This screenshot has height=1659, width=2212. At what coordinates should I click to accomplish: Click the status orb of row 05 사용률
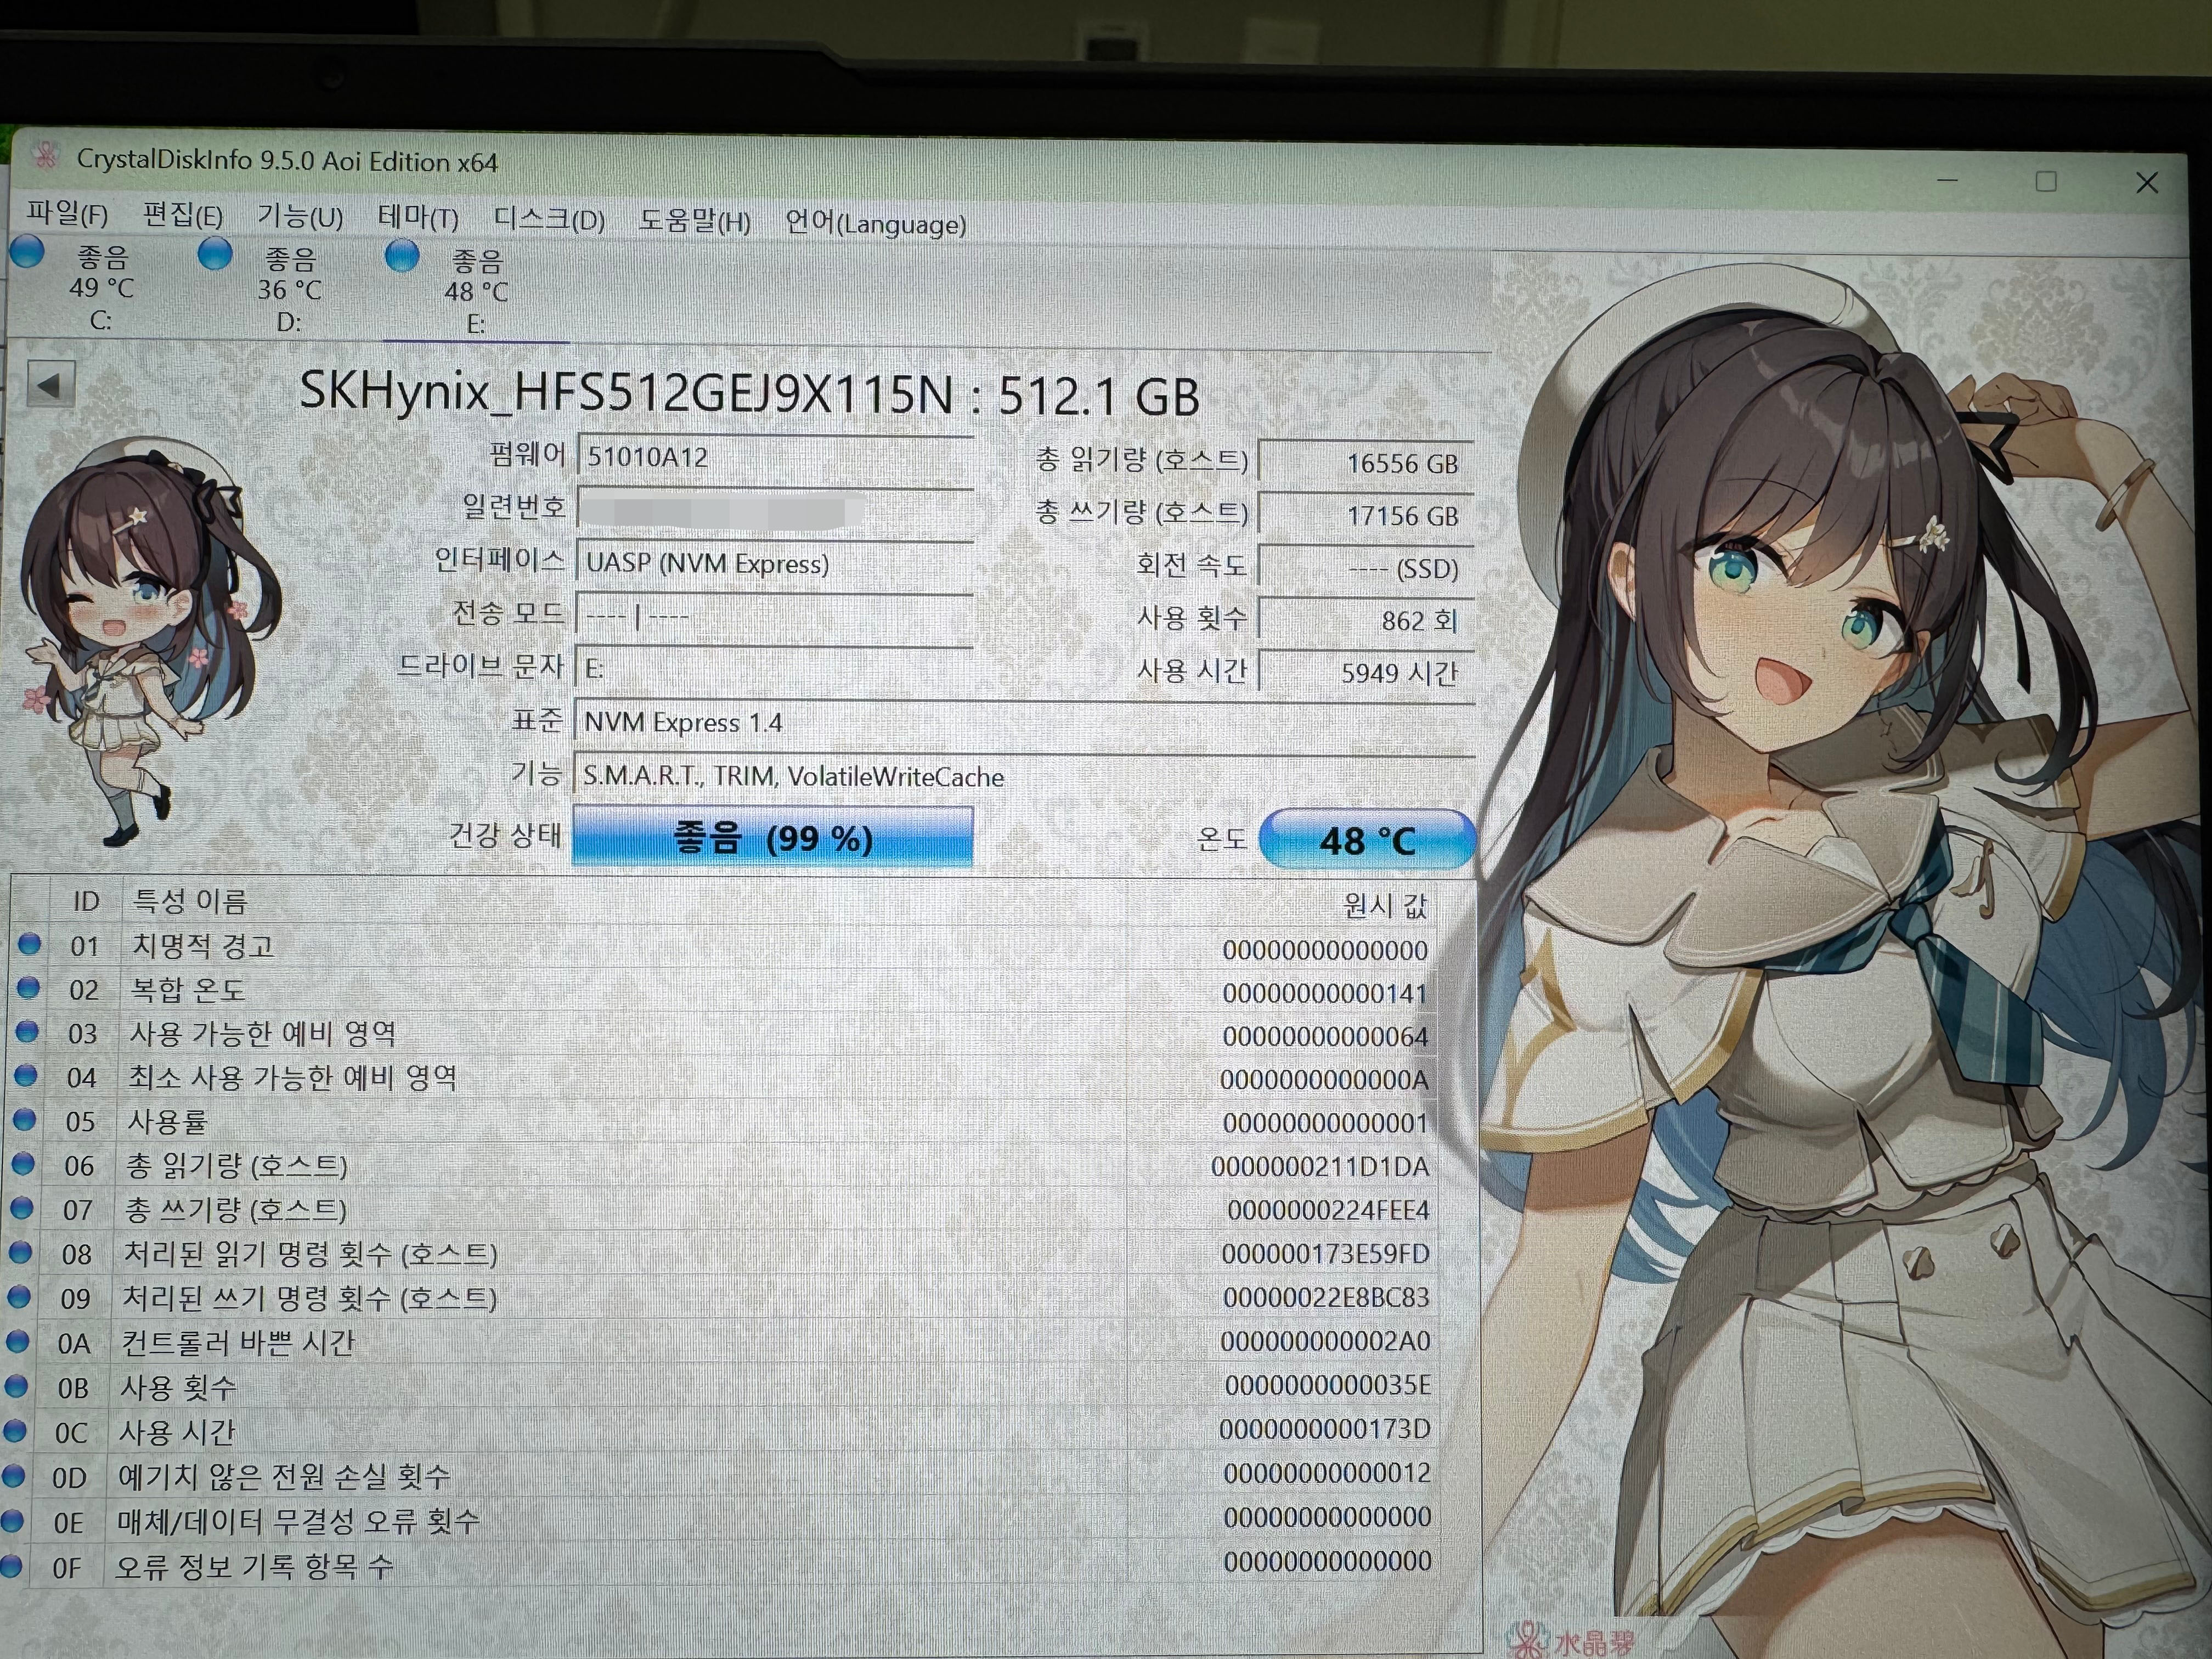(23, 1119)
